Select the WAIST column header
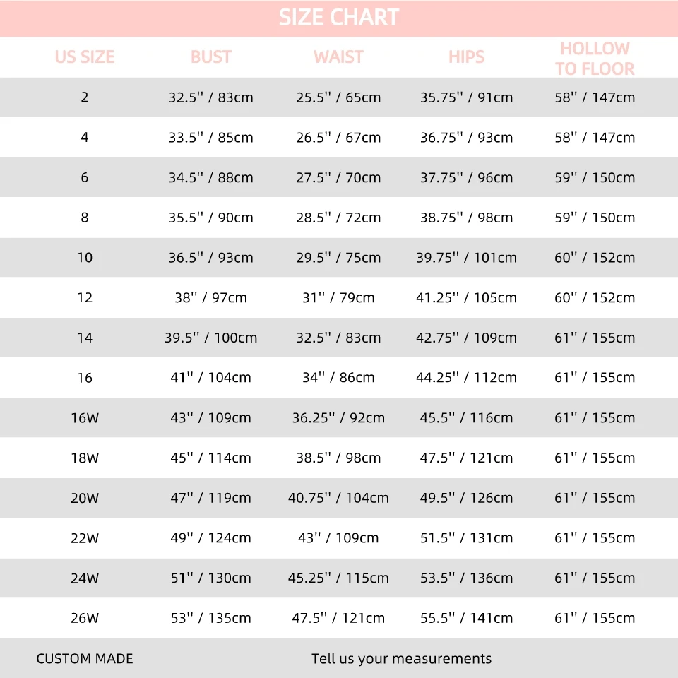678x678 pixels. tap(338, 57)
